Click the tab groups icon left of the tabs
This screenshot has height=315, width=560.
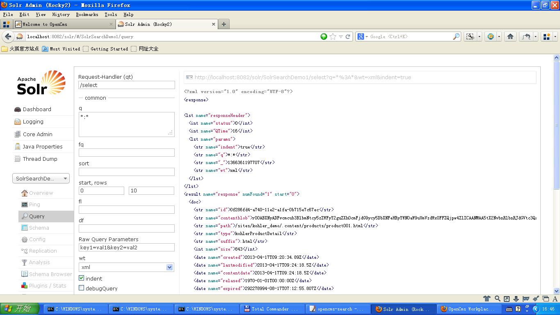point(6,24)
